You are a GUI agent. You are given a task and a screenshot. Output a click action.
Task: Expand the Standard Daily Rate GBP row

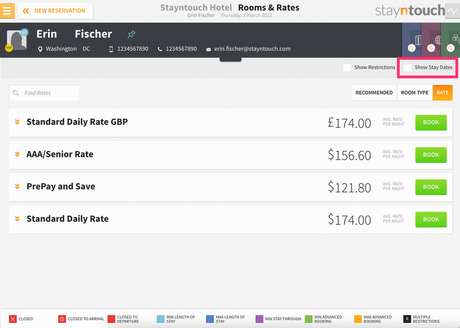[x=17, y=122]
